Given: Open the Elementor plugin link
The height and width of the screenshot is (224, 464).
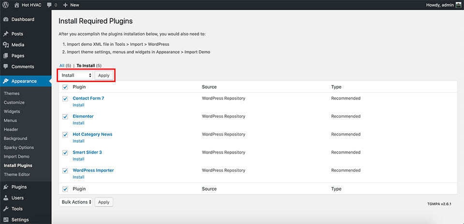Looking at the screenshot, I should [83, 116].
